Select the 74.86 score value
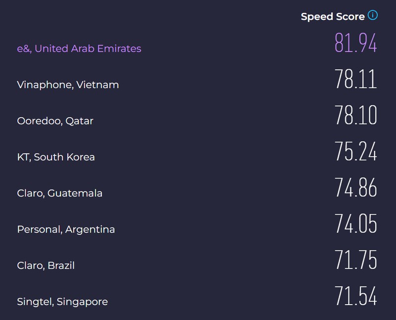The image size is (396, 320). [x=356, y=187]
